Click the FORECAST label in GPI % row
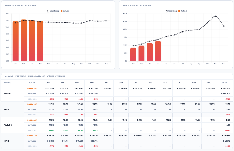The image size is (234, 151). click(x=32, y=104)
